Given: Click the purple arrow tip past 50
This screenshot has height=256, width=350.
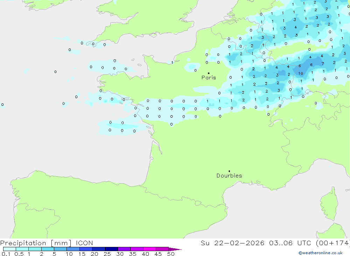Looking at the screenshot, I should [175, 249].
